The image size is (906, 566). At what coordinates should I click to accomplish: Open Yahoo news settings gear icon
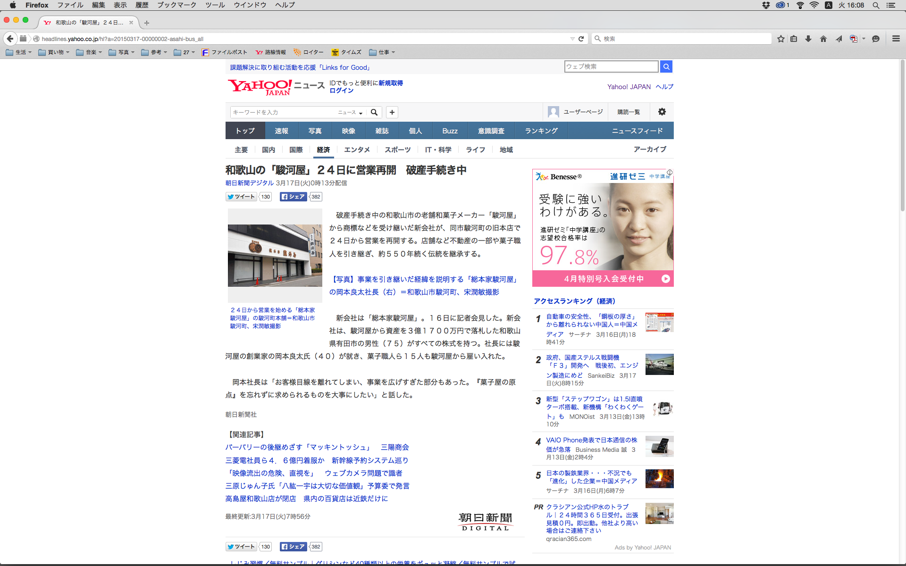click(662, 112)
